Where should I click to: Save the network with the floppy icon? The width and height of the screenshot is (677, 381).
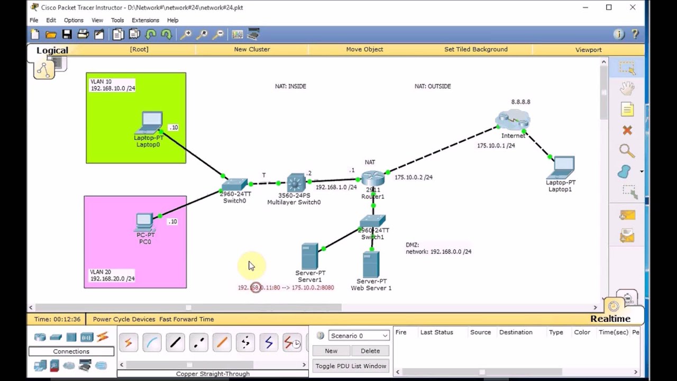67,34
